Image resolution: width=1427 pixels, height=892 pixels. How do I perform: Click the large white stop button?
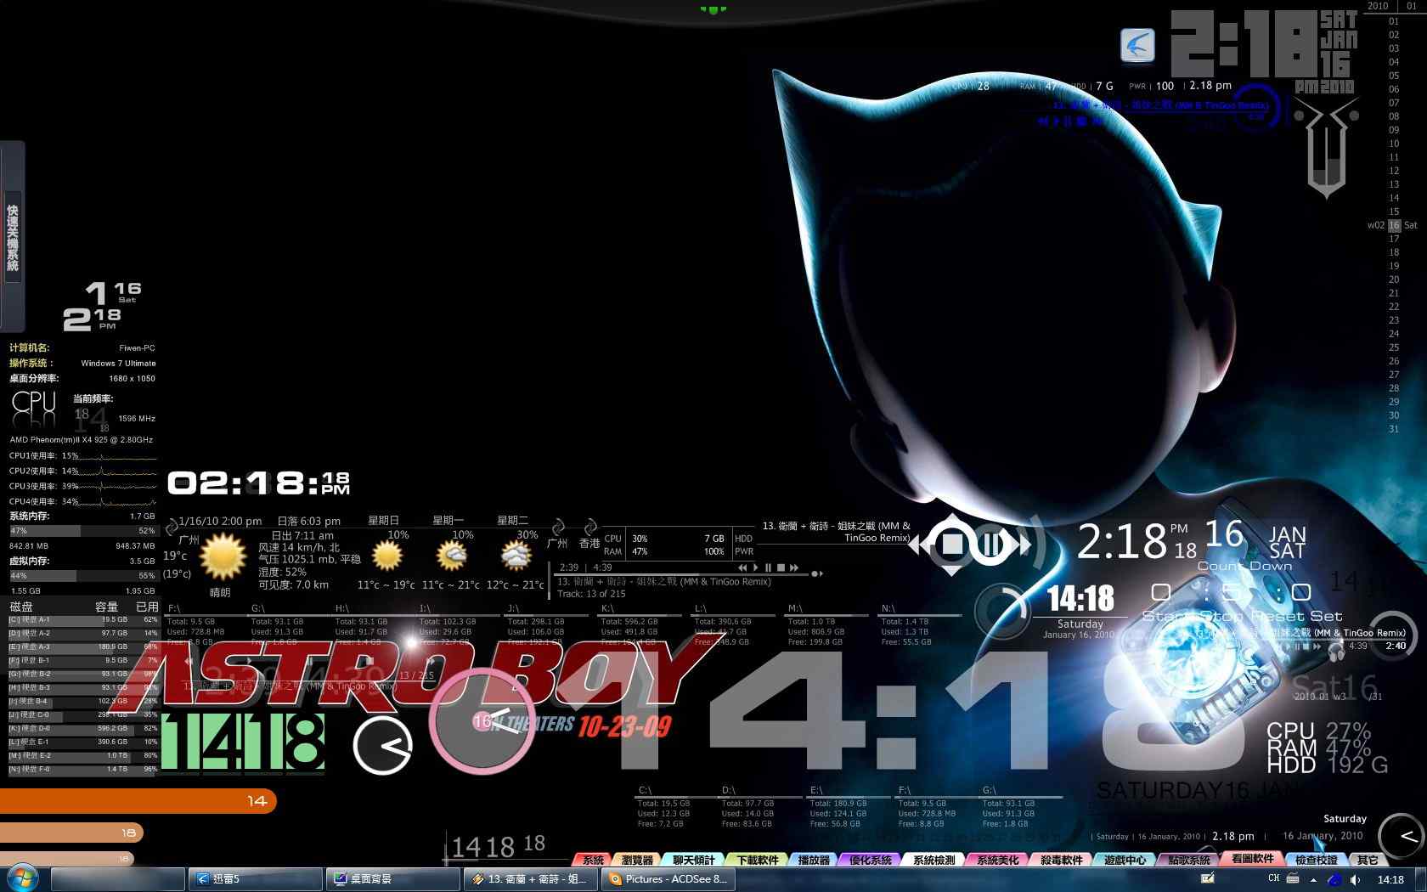952,544
